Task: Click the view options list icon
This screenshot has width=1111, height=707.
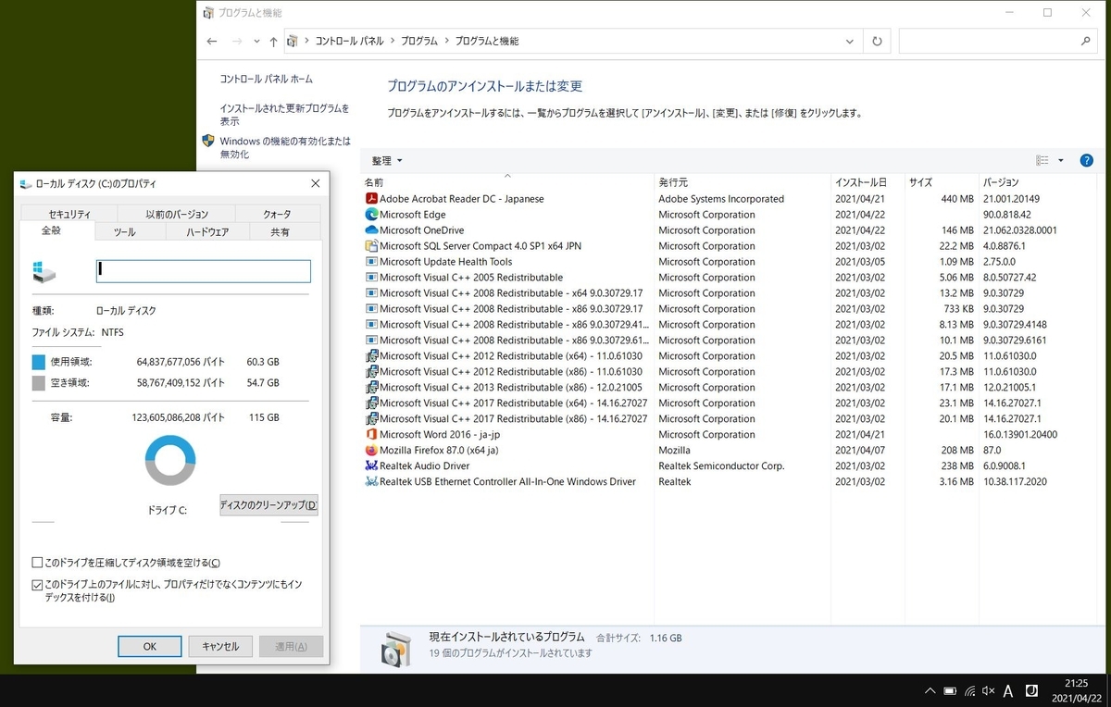Action: (1042, 160)
